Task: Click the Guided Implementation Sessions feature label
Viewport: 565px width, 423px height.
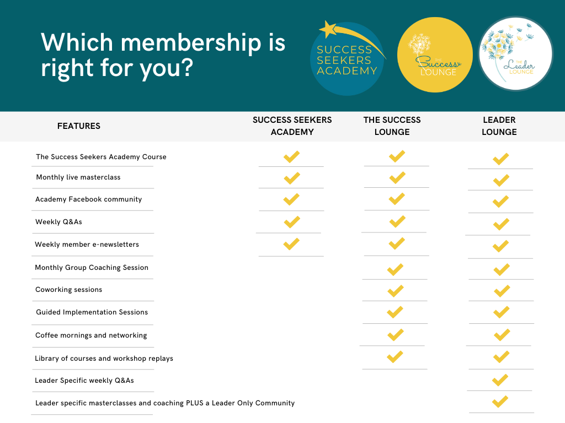Action: coord(92,312)
